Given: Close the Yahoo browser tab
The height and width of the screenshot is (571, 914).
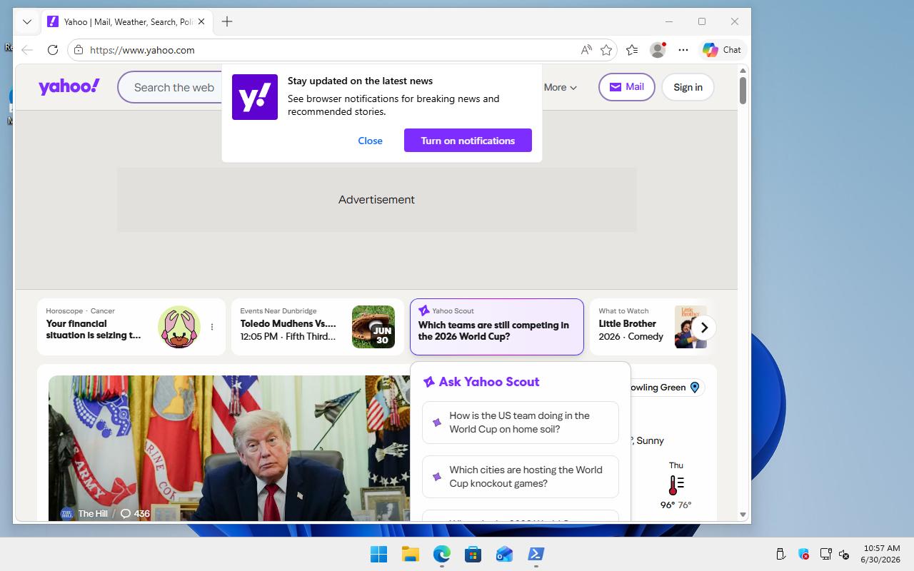Looking at the screenshot, I should pos(201,21).
